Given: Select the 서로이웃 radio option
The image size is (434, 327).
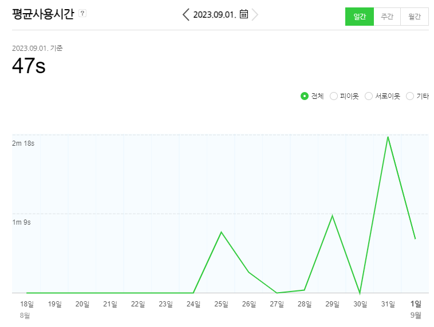Looking at the screenshot, I should [x=368, y=96].
